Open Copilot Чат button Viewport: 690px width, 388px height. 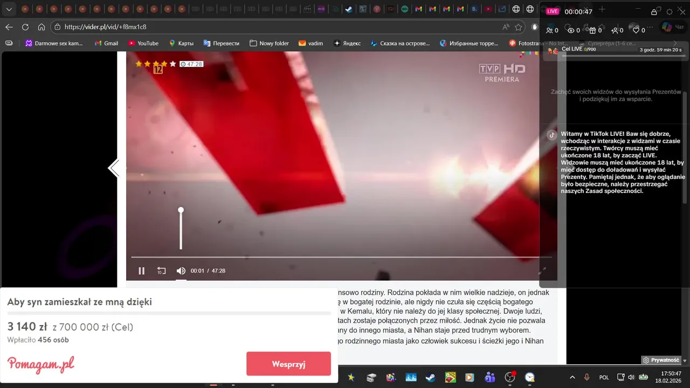point(672,27)
